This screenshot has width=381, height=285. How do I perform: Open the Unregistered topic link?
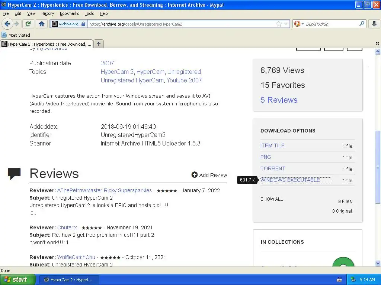point(184,72)
